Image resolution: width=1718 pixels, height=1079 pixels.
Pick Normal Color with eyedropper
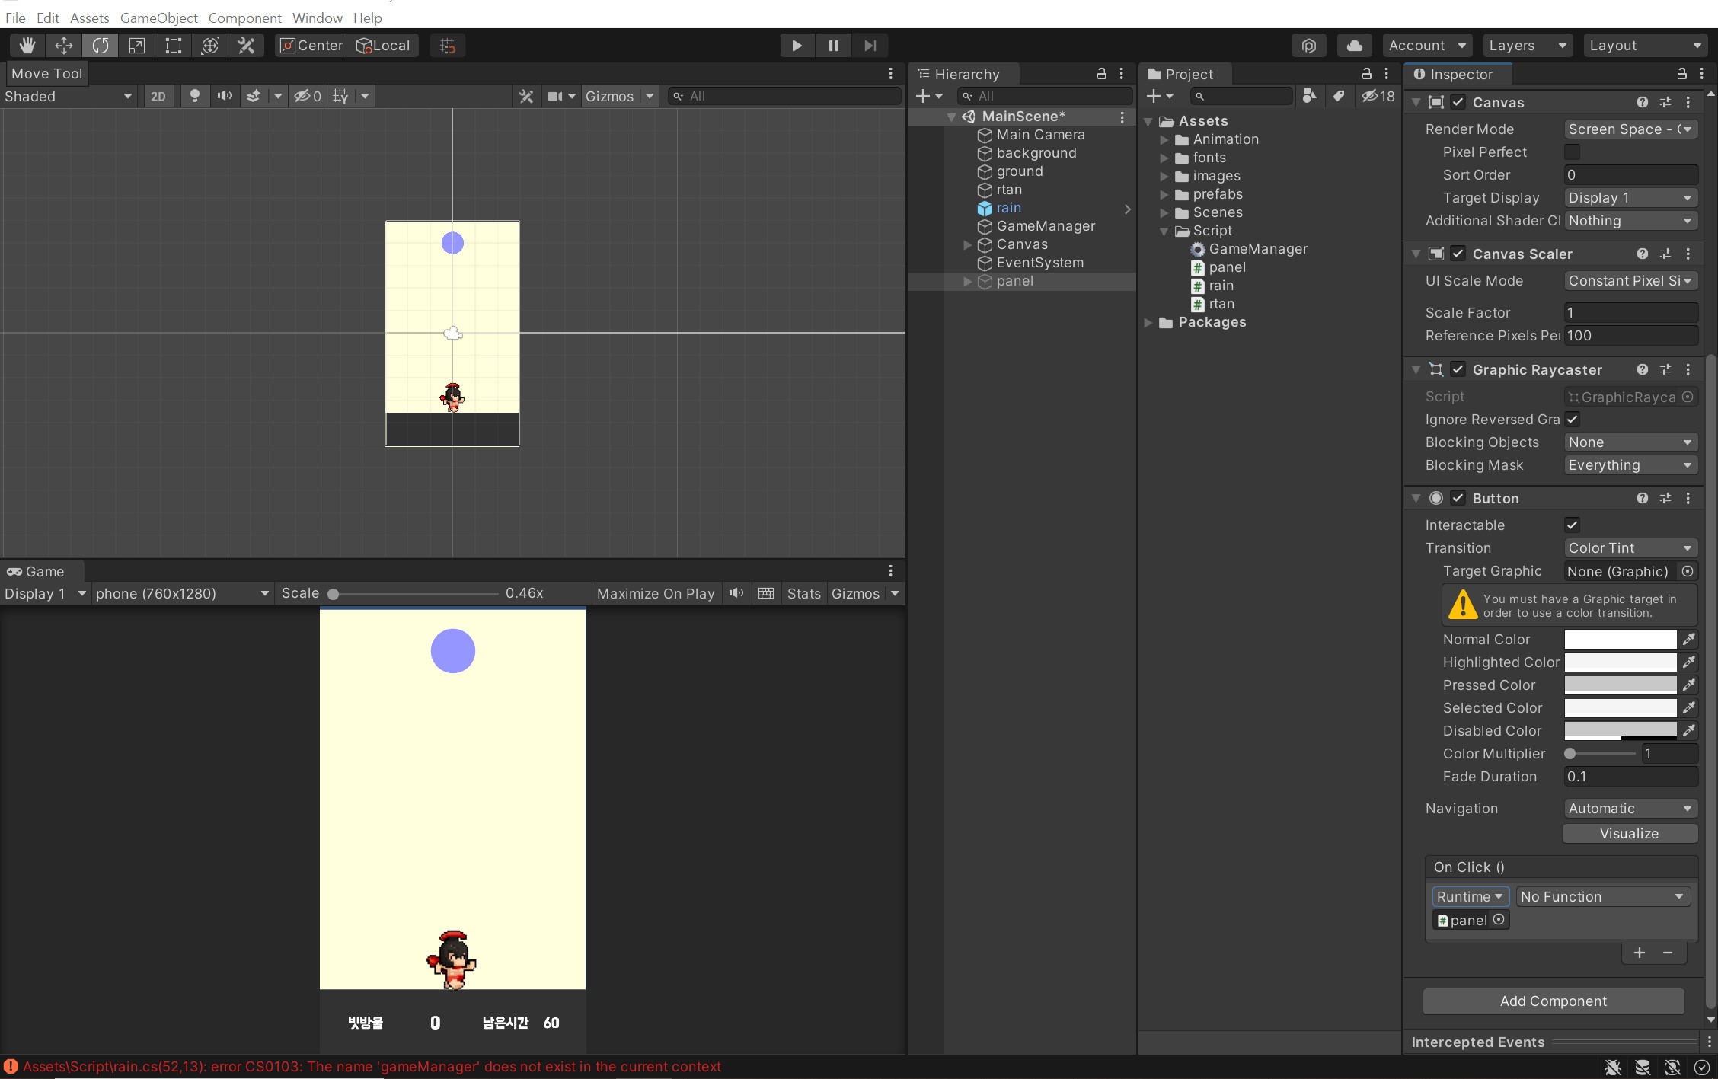[x=1689, y=639]
